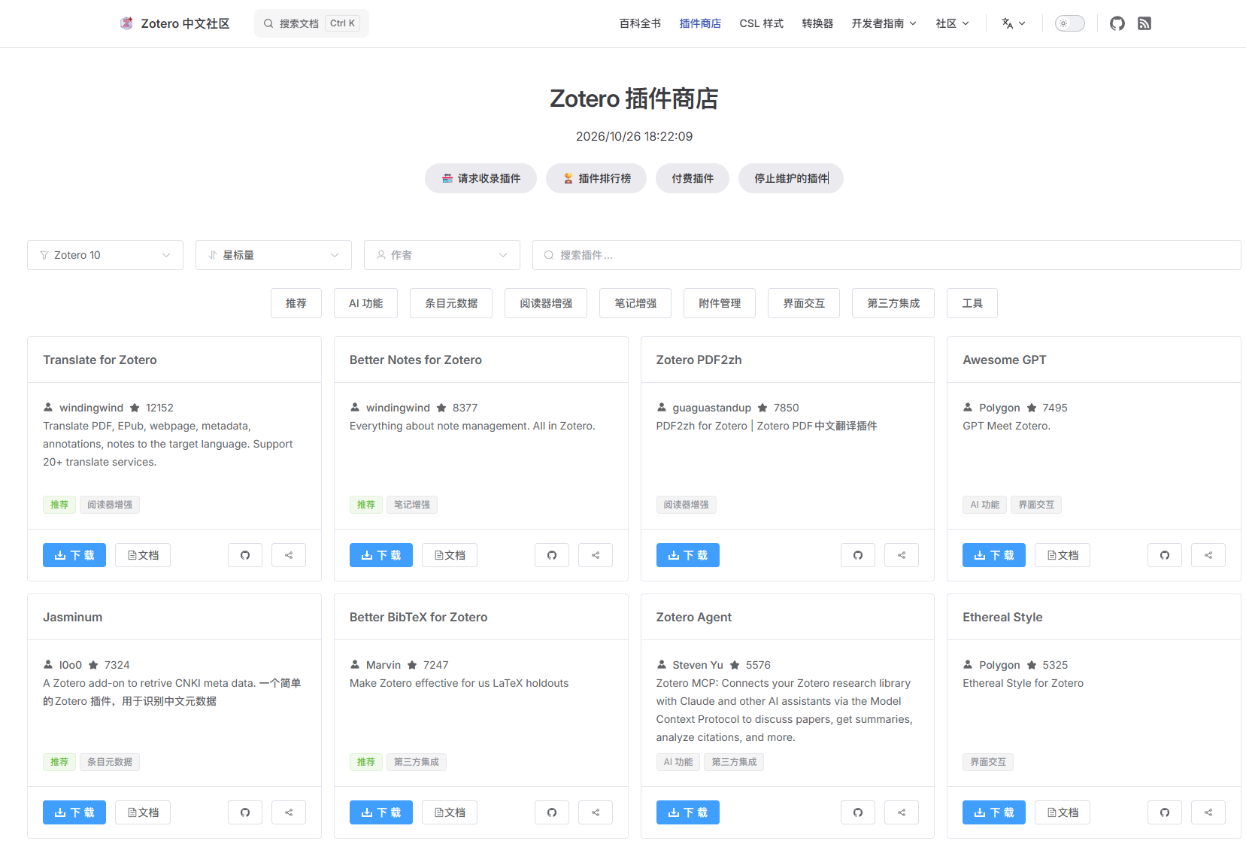Click the 搜索插件 search field
The width and height of the screenshot is (1246, 844).
point(887,255)
